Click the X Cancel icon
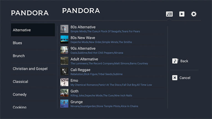Viewport: 212px width, 119px height. 175,78
